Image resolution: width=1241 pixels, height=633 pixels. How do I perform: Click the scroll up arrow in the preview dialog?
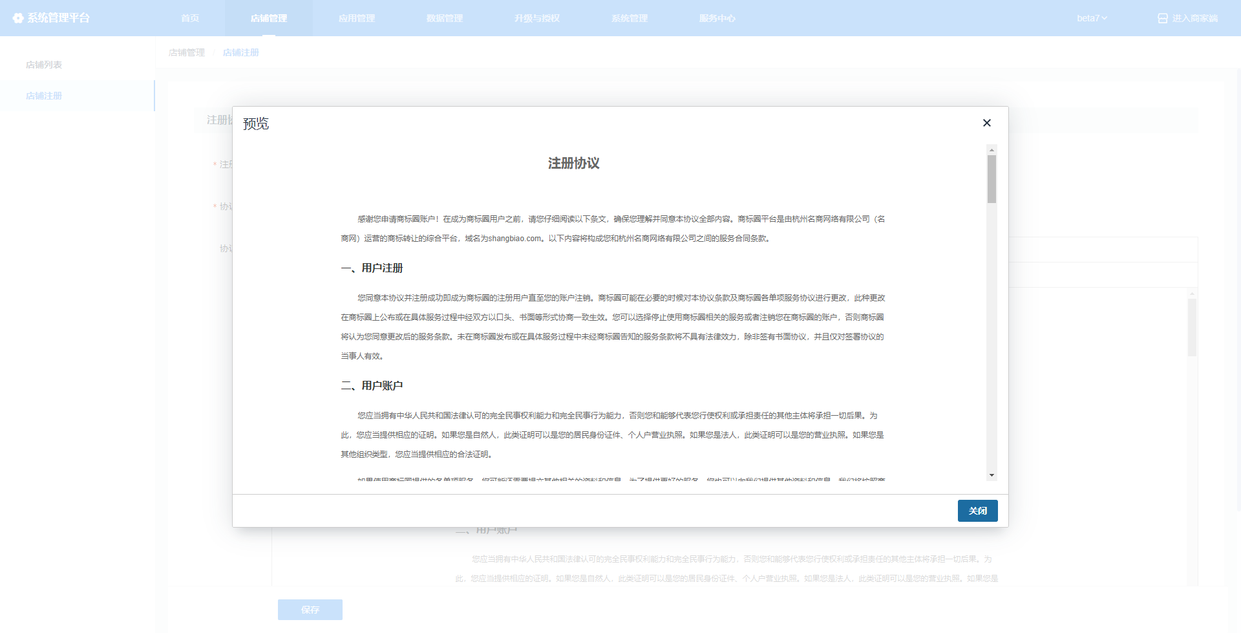point(992,150)
